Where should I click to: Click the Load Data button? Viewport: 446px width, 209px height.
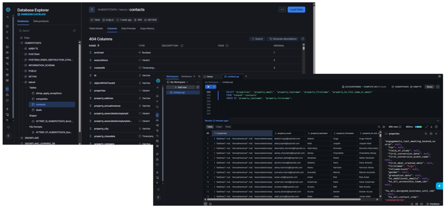click(296, 10)
